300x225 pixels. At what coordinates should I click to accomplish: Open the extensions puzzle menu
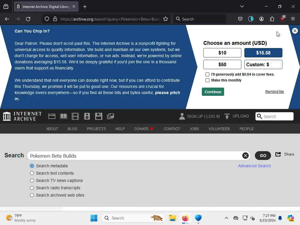point(272,19)
